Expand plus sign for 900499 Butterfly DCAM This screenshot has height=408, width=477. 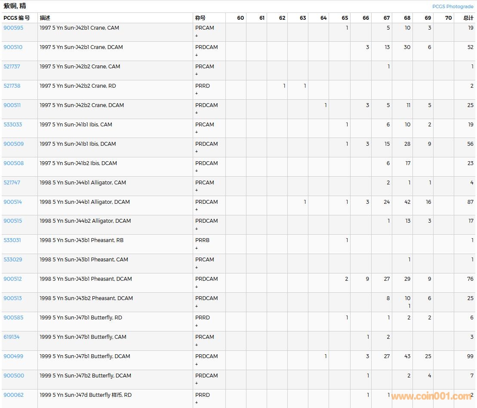(197, 364)
